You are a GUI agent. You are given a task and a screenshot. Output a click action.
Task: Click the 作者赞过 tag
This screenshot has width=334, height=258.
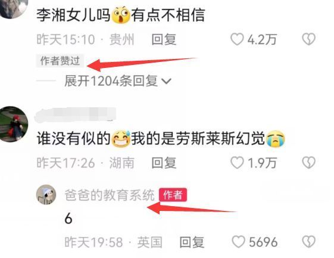60,61
